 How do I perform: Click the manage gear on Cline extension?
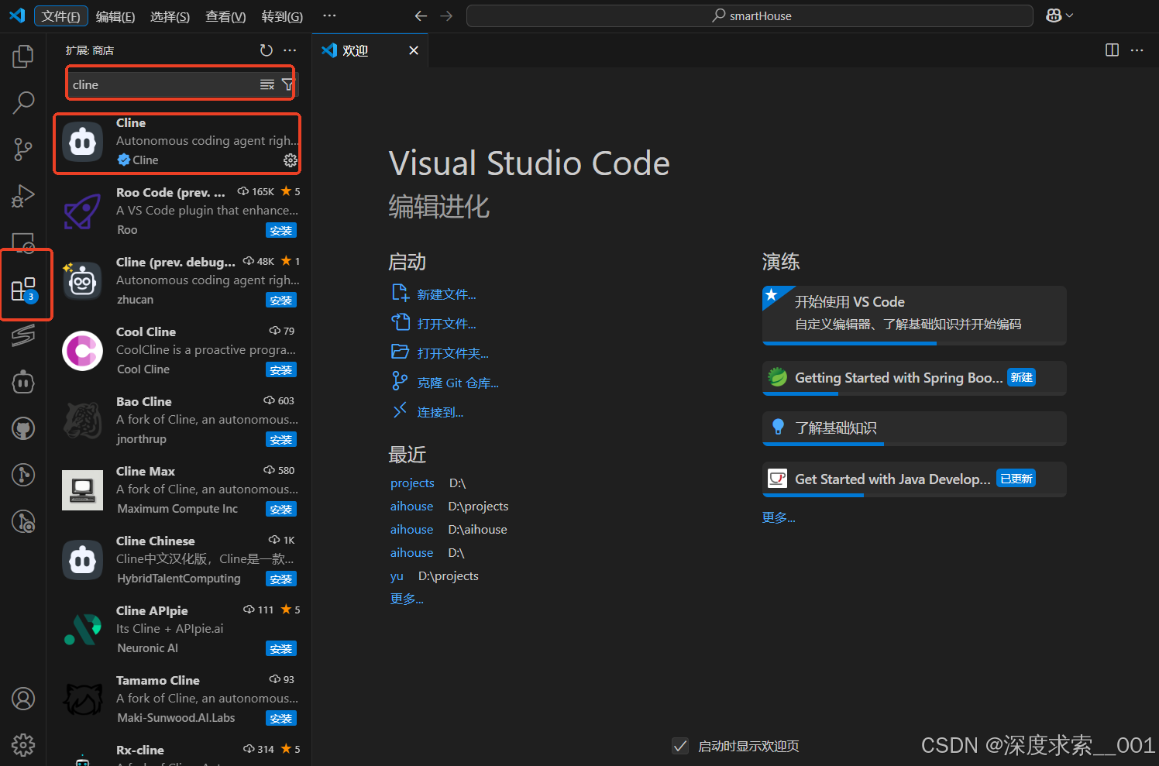[290, 160]
